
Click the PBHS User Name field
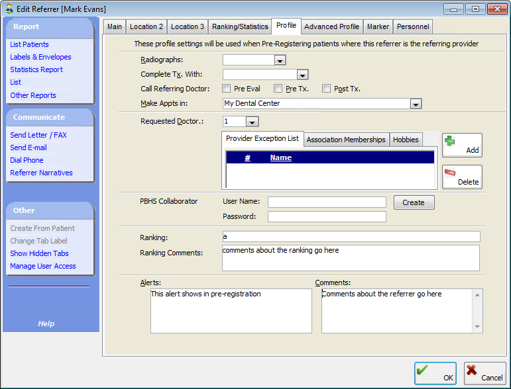326,202
